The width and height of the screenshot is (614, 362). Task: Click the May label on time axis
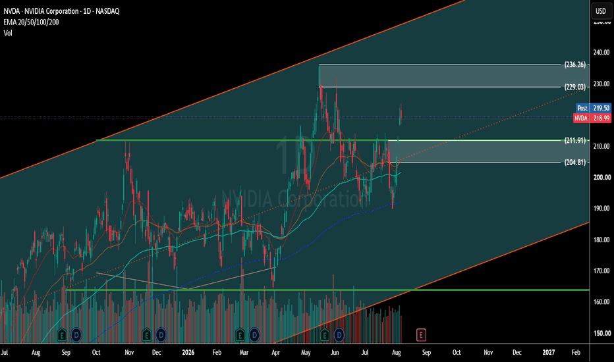coord(306,352)
